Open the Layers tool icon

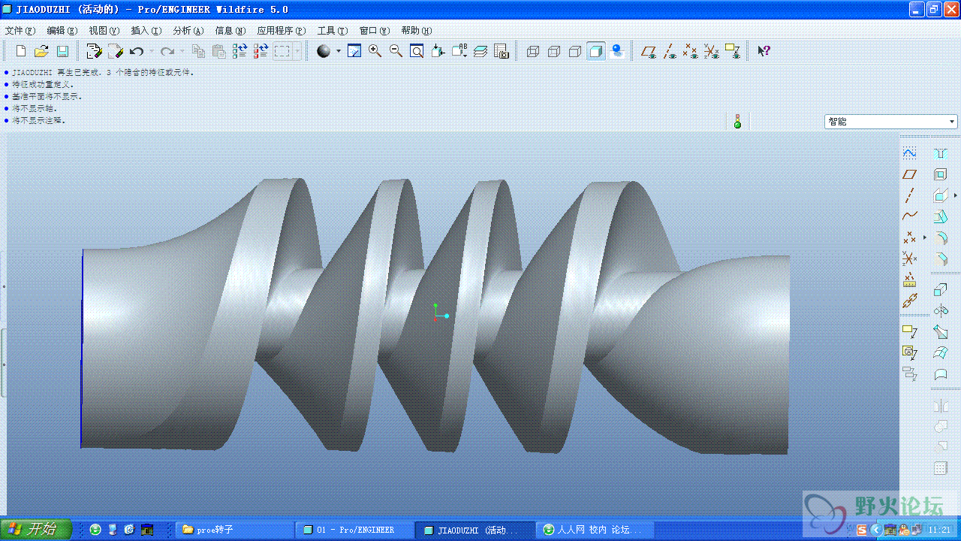[x=480, y=51]
